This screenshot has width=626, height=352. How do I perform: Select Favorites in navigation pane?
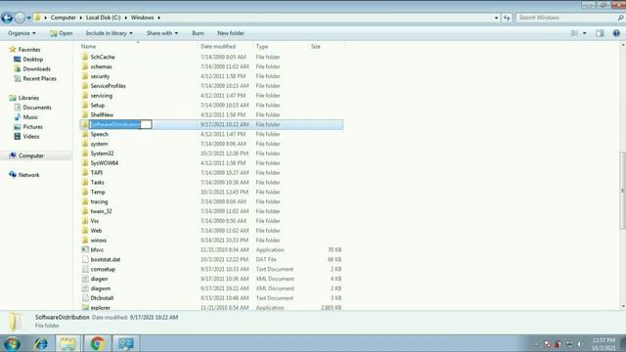(29, 50)
